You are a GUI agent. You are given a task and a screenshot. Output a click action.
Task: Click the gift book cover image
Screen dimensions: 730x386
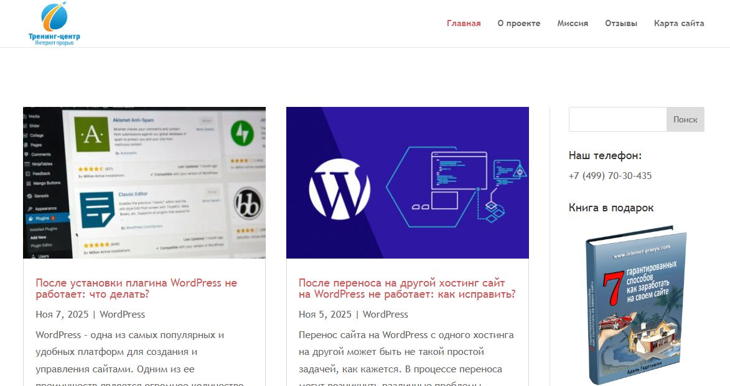click(636, 305)
